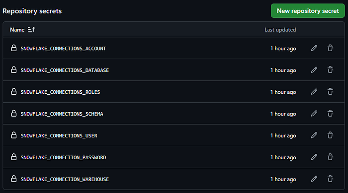Click the Last updated column header
The width and height of the screenshot is (348, 193).
pyautogui.click(x=280, y=30)
